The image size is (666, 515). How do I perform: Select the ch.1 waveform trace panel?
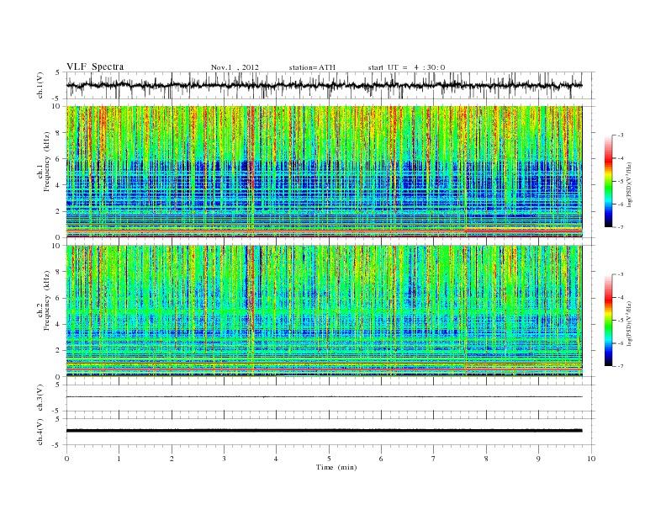[330, 85]
